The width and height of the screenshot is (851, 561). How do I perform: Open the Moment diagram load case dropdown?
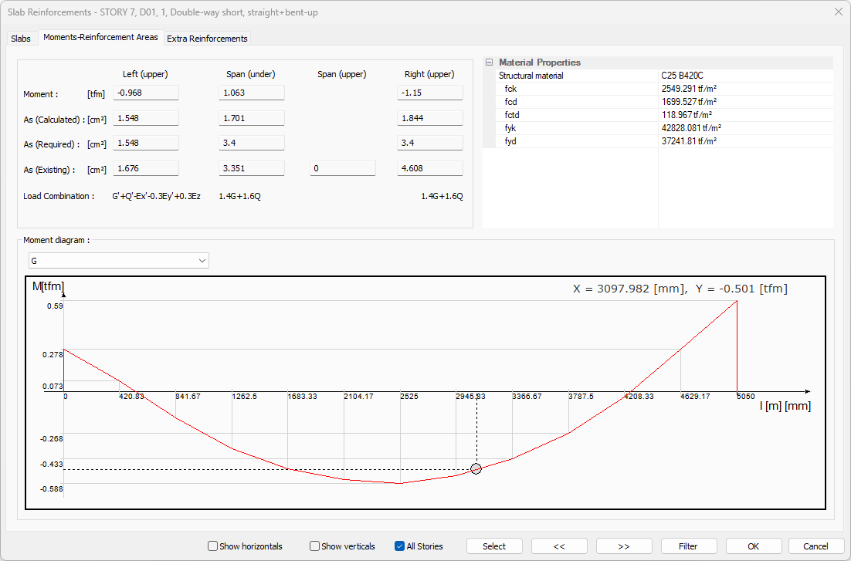click(118, 261)
